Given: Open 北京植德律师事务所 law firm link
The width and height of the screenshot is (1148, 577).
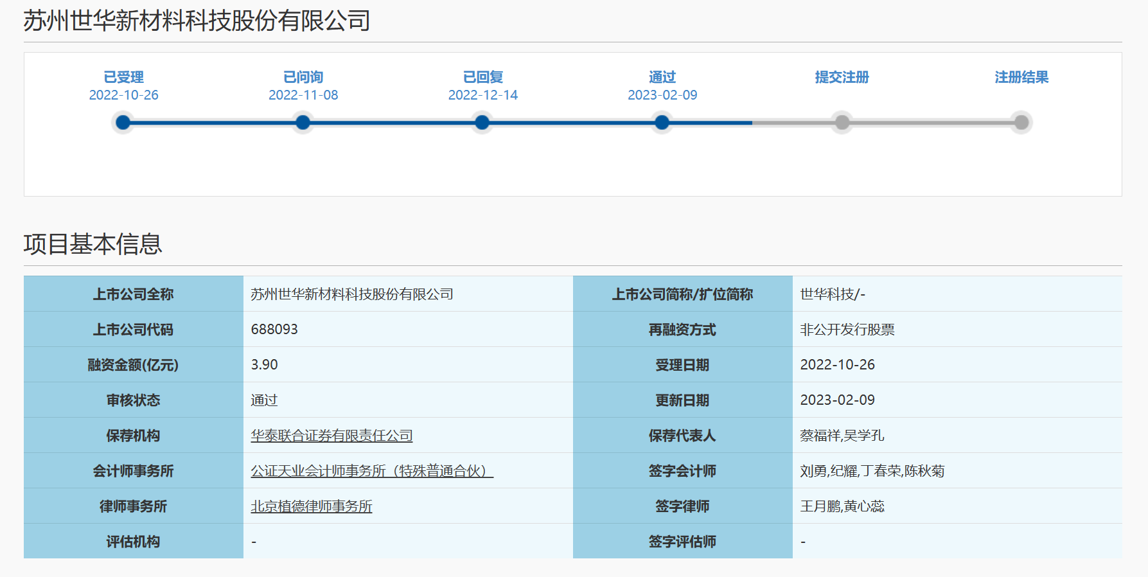Looking at the screenshot, I should 312,506.
